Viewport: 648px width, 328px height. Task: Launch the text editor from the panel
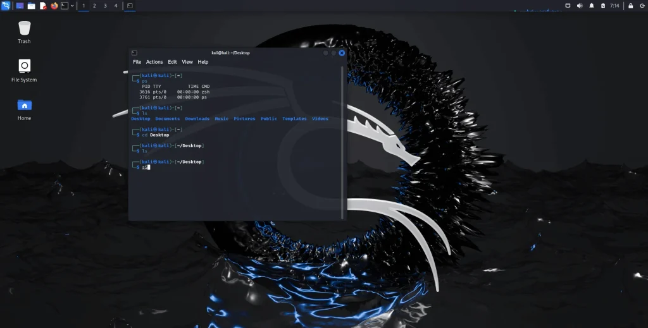point(43,6)
